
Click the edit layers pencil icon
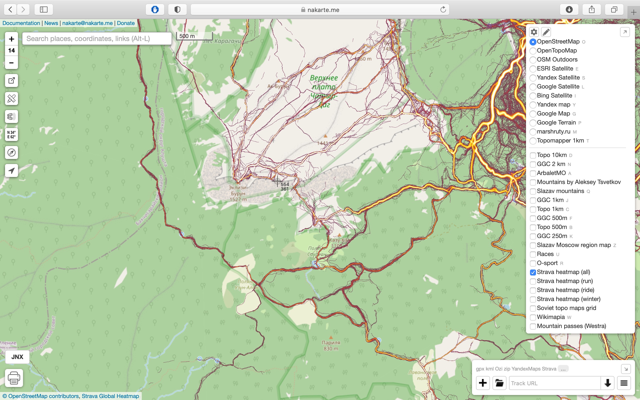(x=546, y=32)
